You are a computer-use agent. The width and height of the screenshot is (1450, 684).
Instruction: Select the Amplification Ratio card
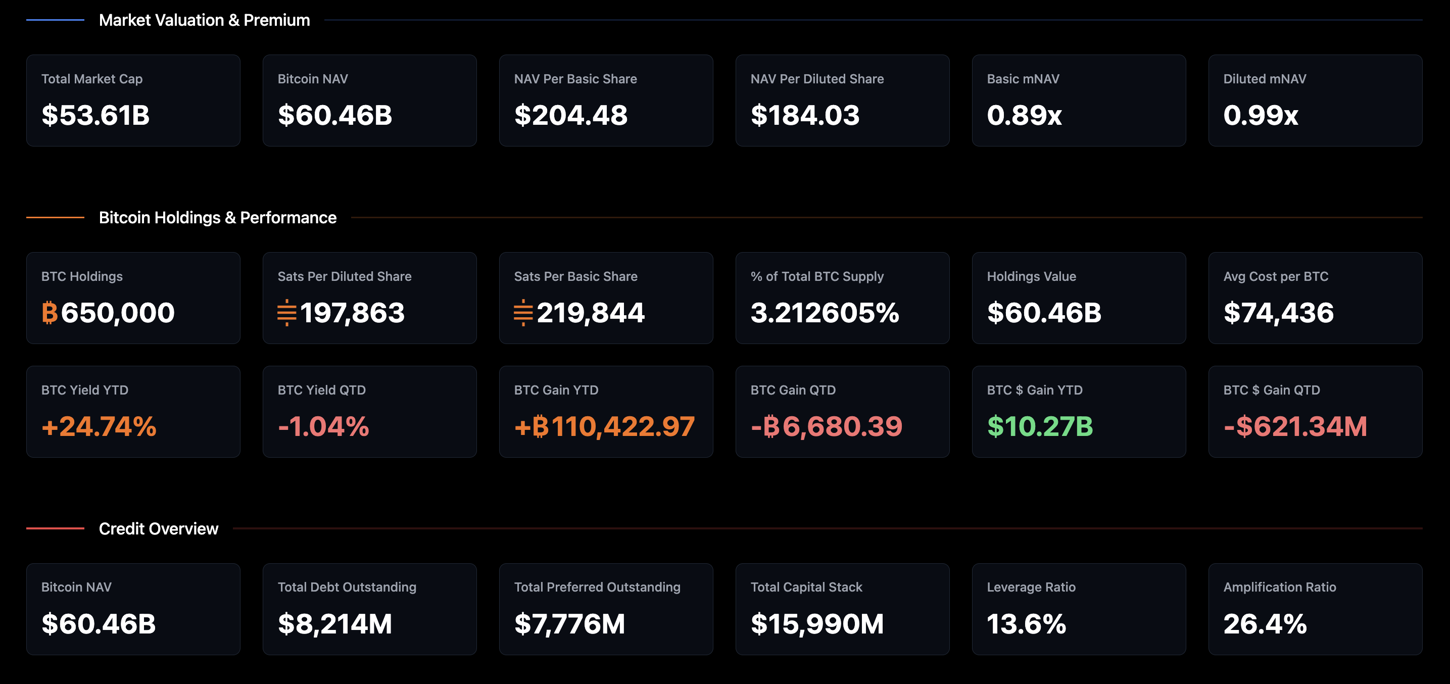1315,609
